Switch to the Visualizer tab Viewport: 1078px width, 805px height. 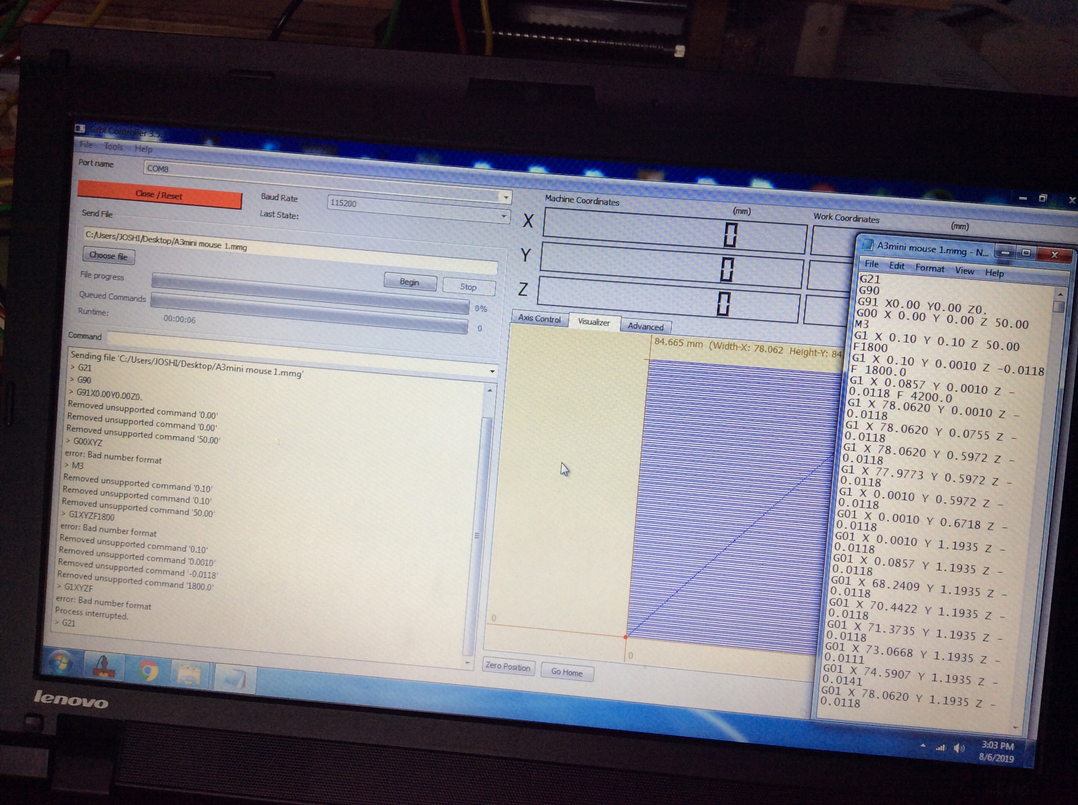(593, 322)
